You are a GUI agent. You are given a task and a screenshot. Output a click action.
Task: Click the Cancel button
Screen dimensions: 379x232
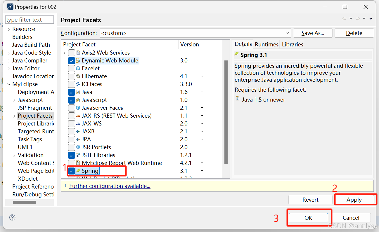[351, 218]
